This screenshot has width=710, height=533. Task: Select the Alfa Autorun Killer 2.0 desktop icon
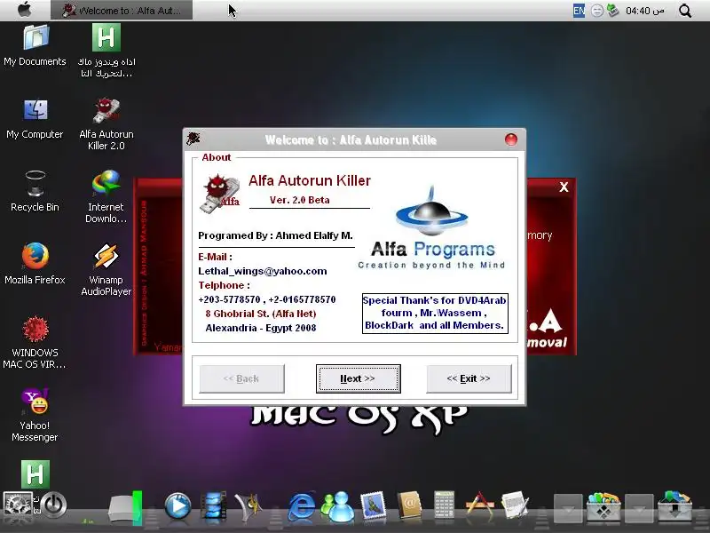coord(106,124)
